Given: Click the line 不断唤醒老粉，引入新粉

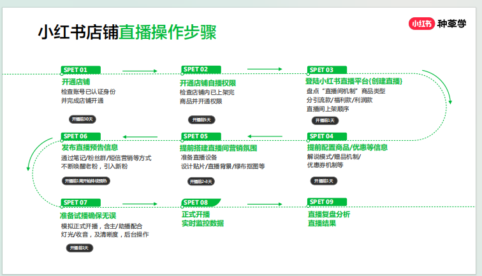Looking at the screenshot, I should point(94,166).
